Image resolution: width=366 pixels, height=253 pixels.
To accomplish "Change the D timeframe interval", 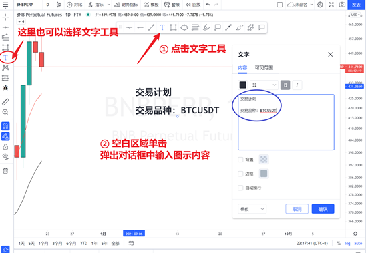I will coord(47,5).
